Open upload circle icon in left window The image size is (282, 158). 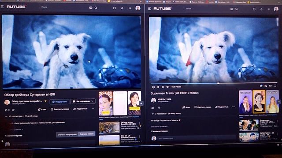click(x=115, y=8)
